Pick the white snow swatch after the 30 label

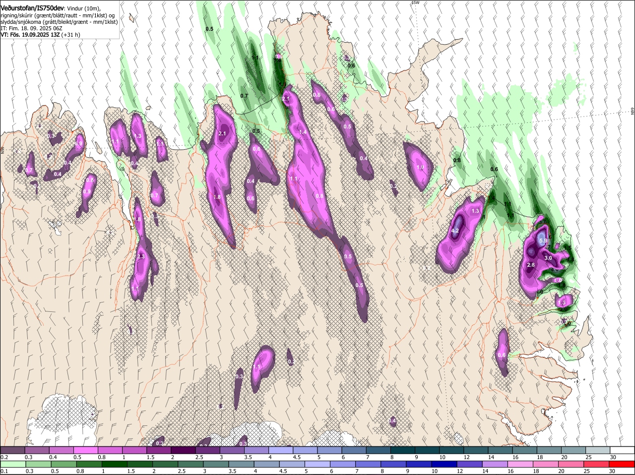point(623,450)
